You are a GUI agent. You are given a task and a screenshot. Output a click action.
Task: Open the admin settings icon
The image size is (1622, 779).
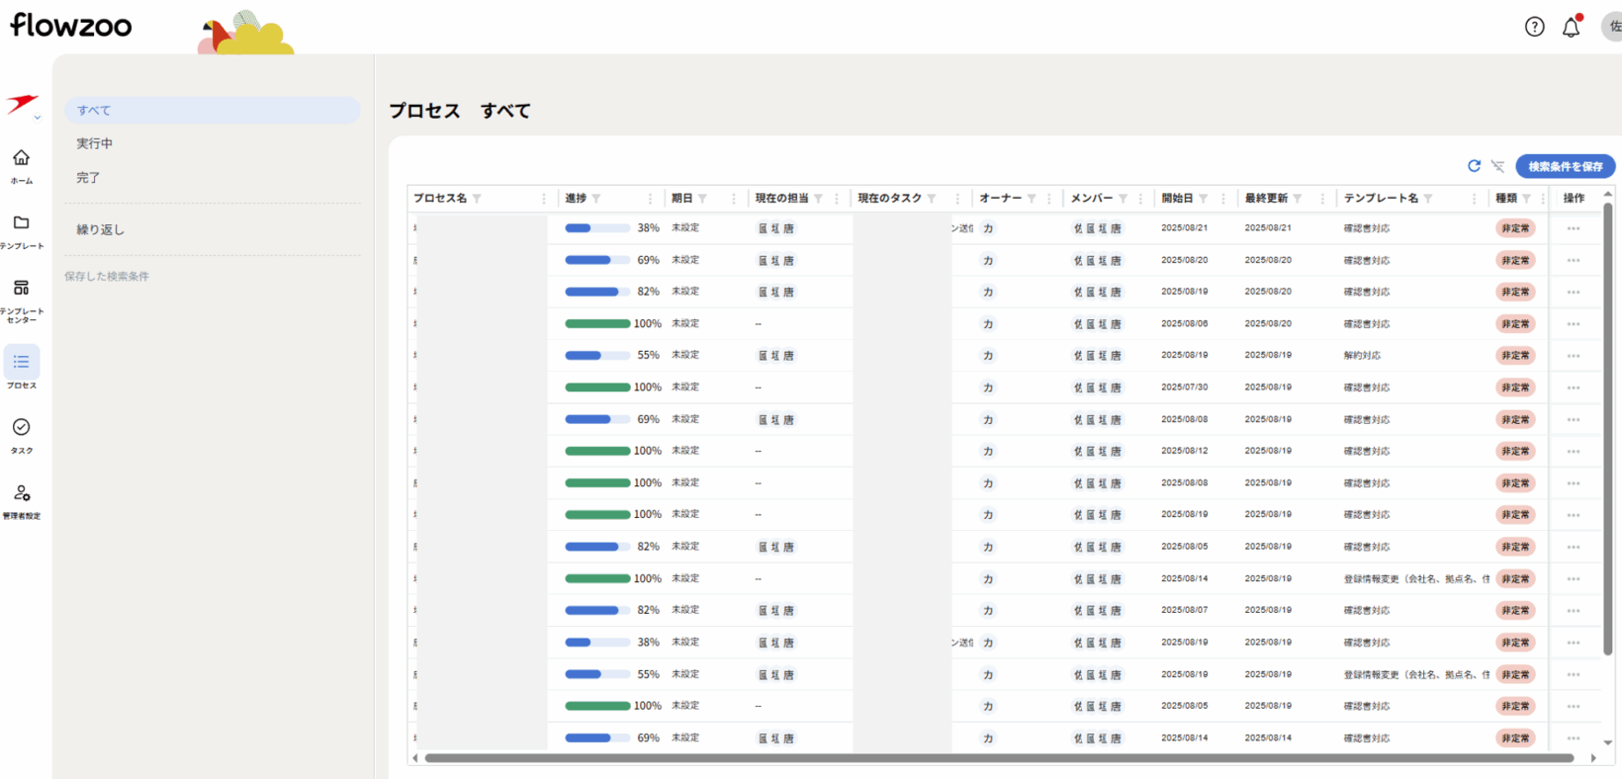[x=21, y=500]
